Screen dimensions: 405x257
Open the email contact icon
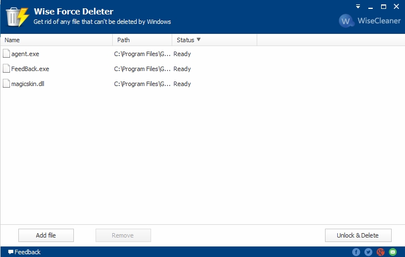pos(393,252)
